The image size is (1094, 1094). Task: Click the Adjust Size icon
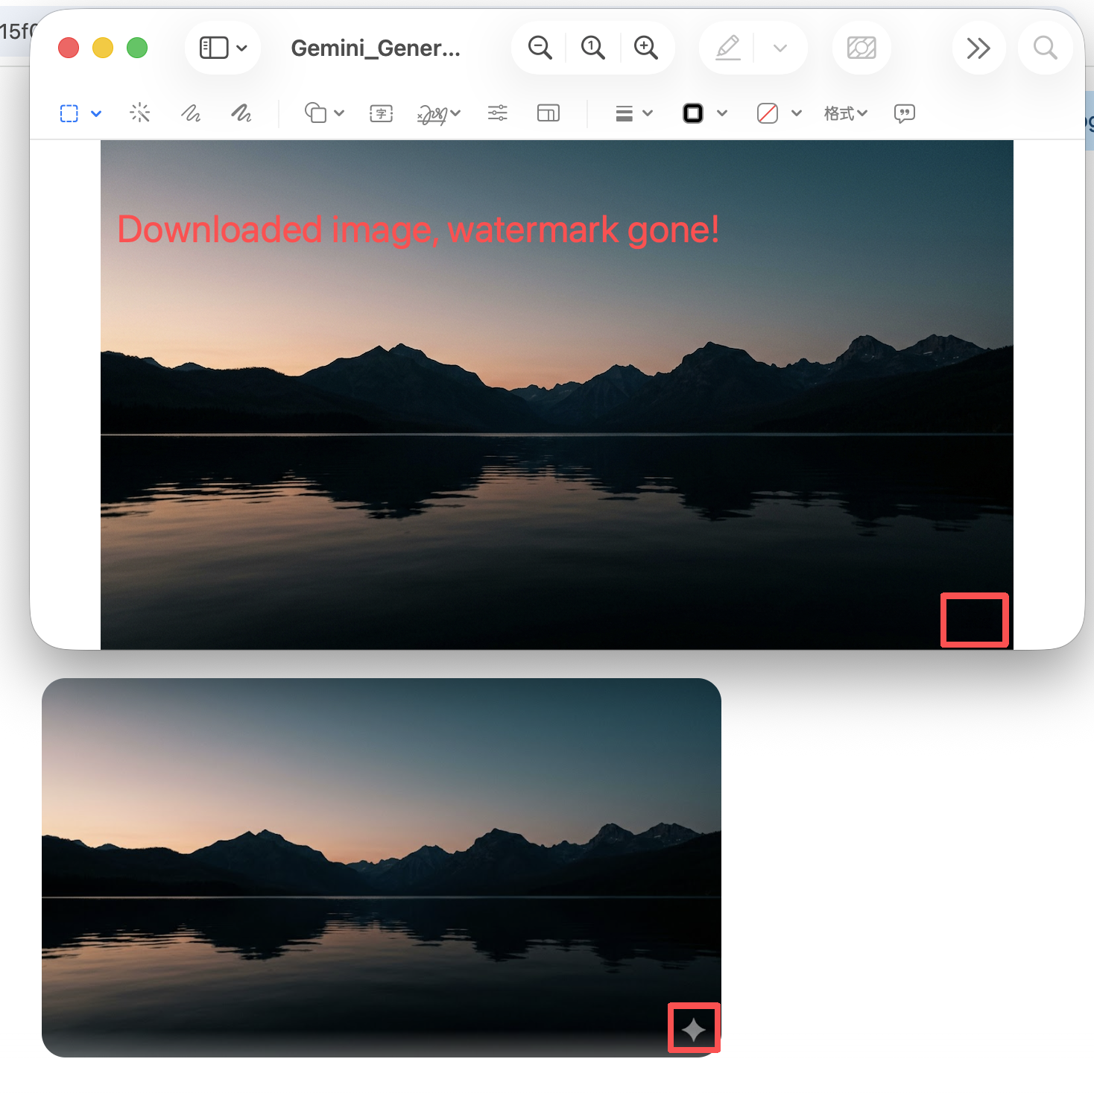pyautogui.click(x=548, y=113)
